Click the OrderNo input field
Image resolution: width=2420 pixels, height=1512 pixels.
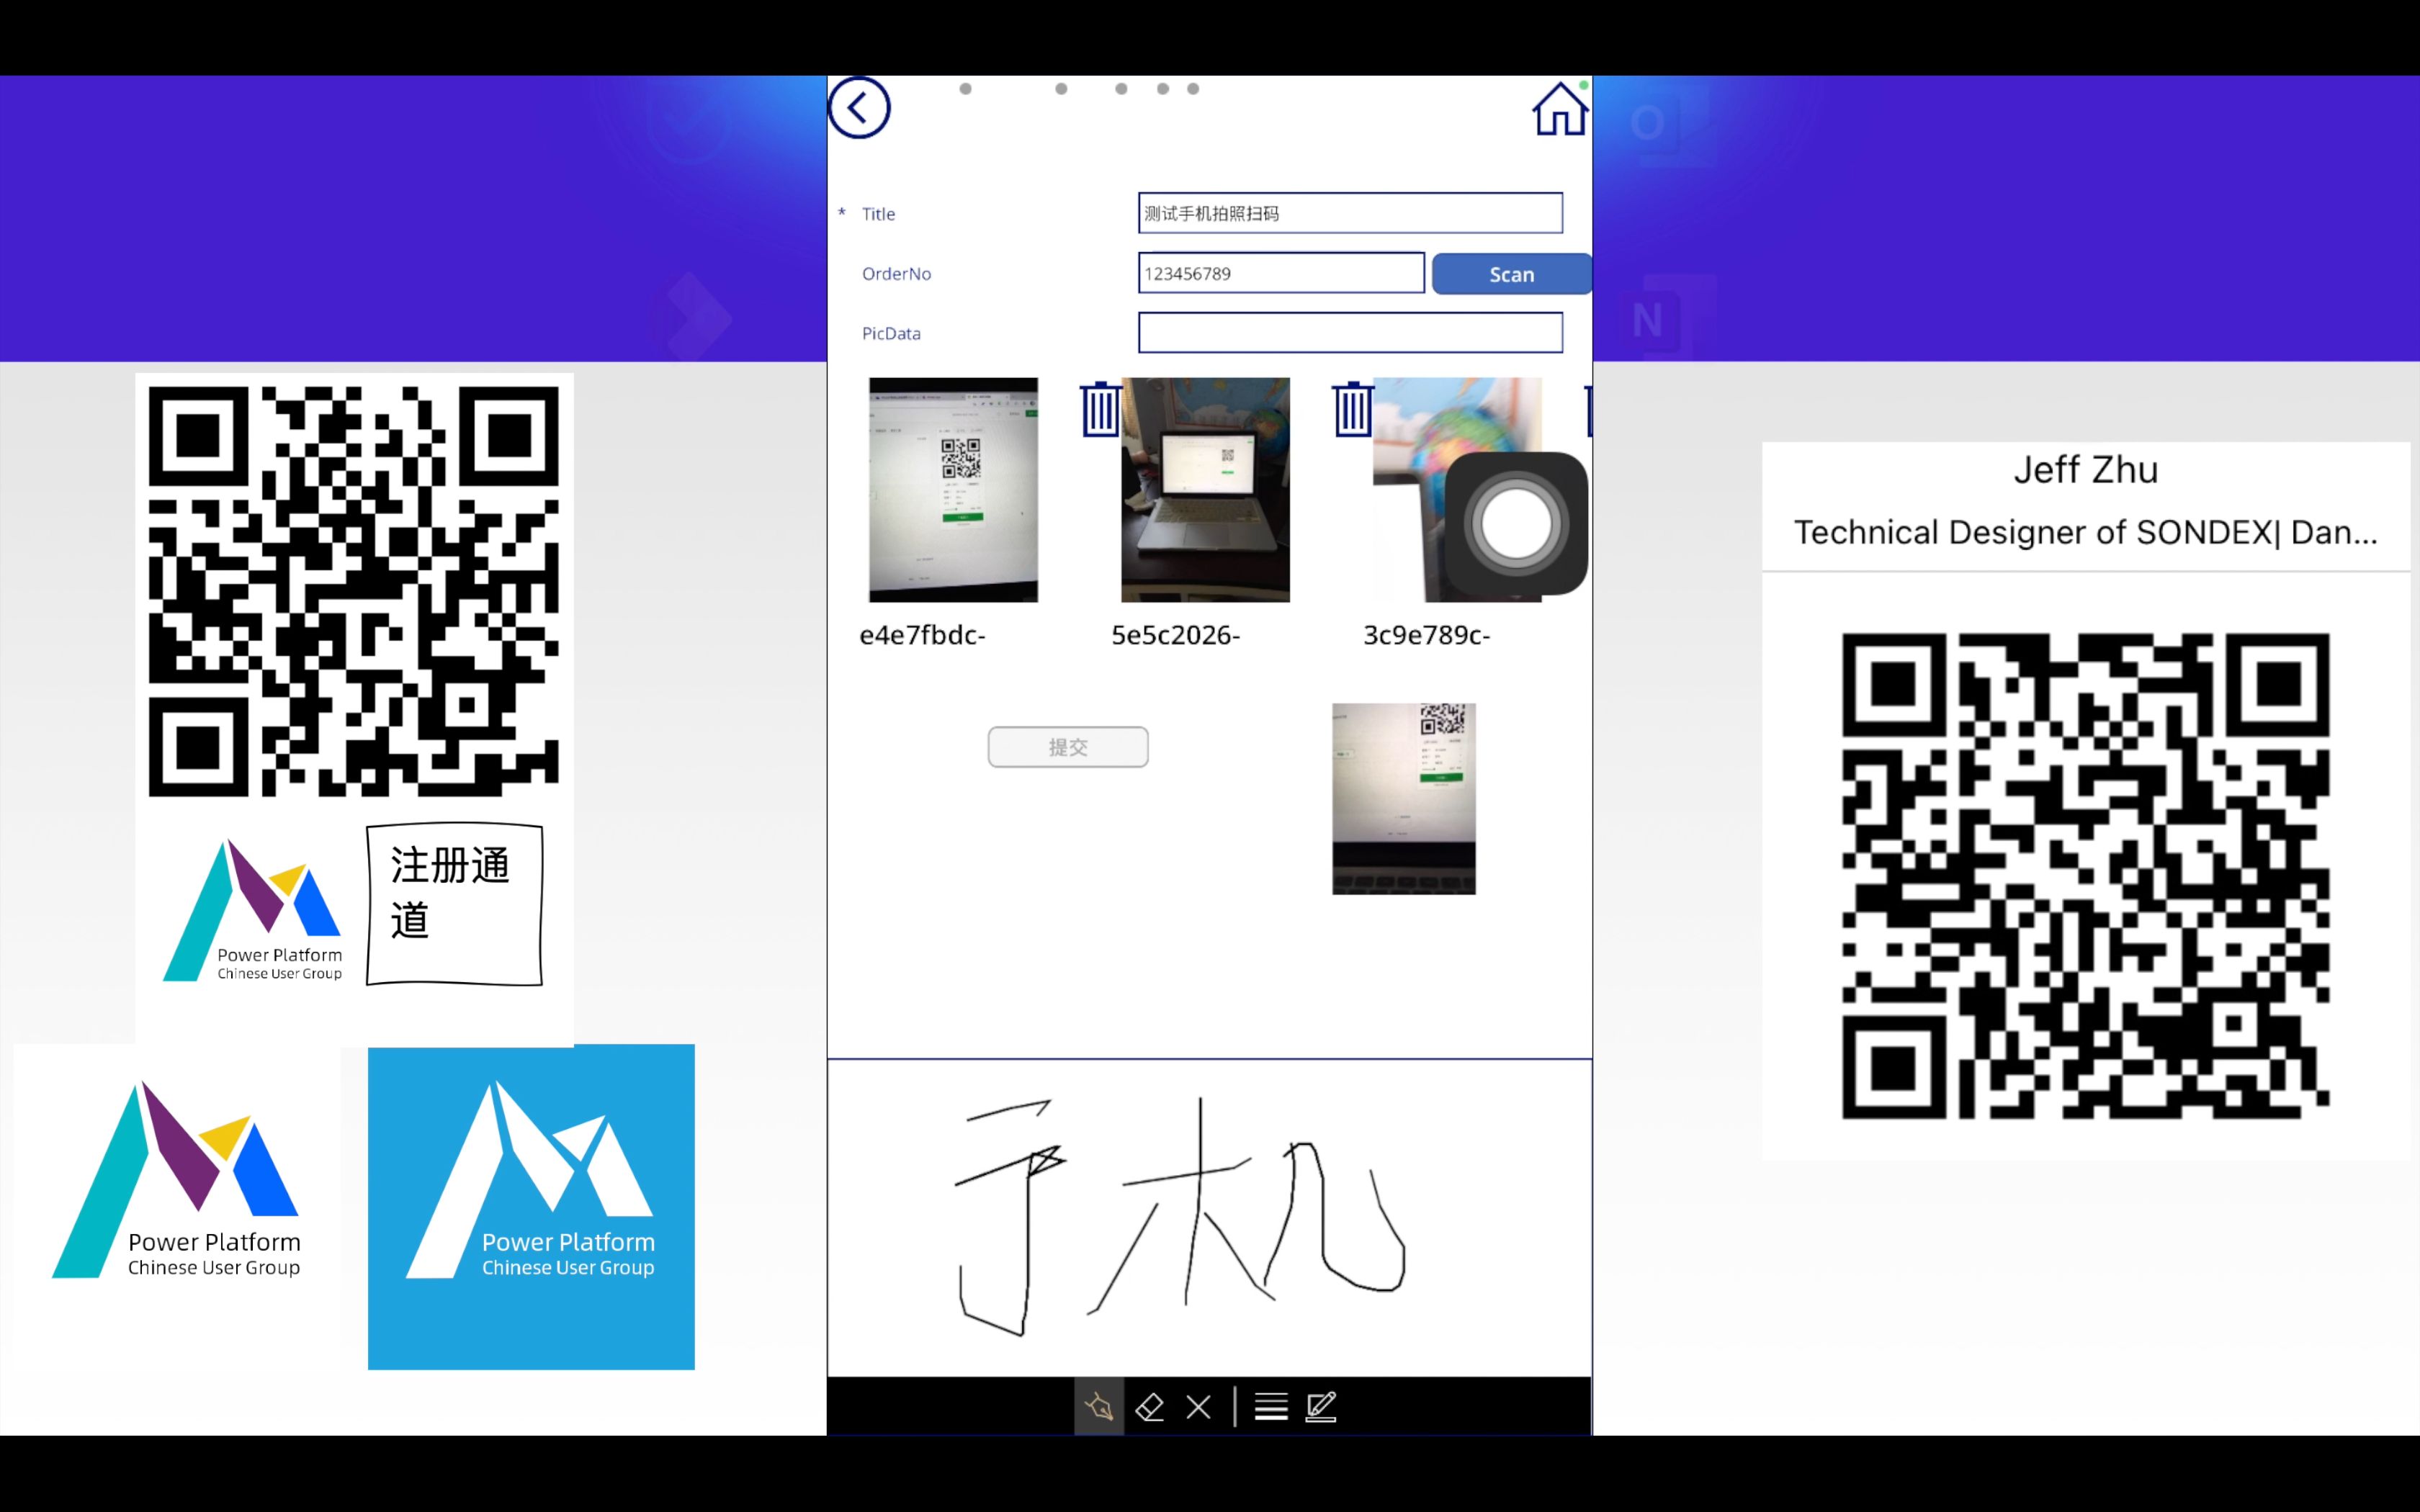click(x=1281, y=274)
